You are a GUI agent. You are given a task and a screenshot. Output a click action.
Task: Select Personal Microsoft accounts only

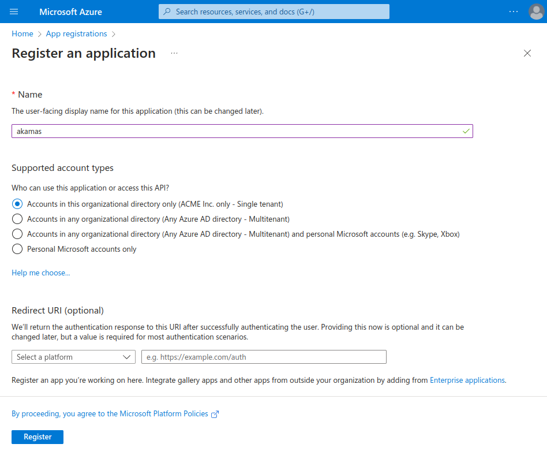click(17, 249)
